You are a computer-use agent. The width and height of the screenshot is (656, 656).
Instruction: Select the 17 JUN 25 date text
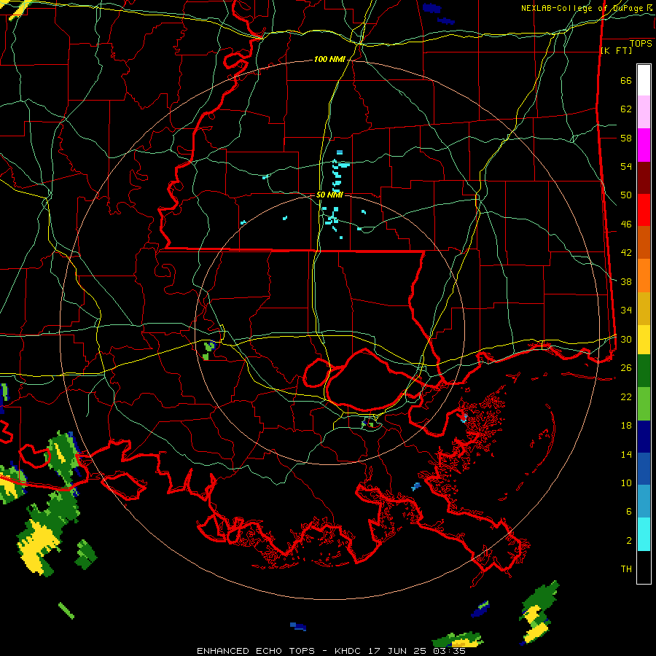pyautogui.click(x=397, y=651)
